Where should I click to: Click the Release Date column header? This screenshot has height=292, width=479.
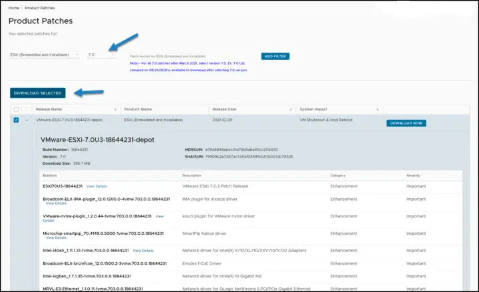[x=224, y=109]
